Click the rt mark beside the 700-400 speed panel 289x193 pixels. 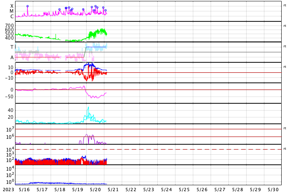click(x=285, y=26)
